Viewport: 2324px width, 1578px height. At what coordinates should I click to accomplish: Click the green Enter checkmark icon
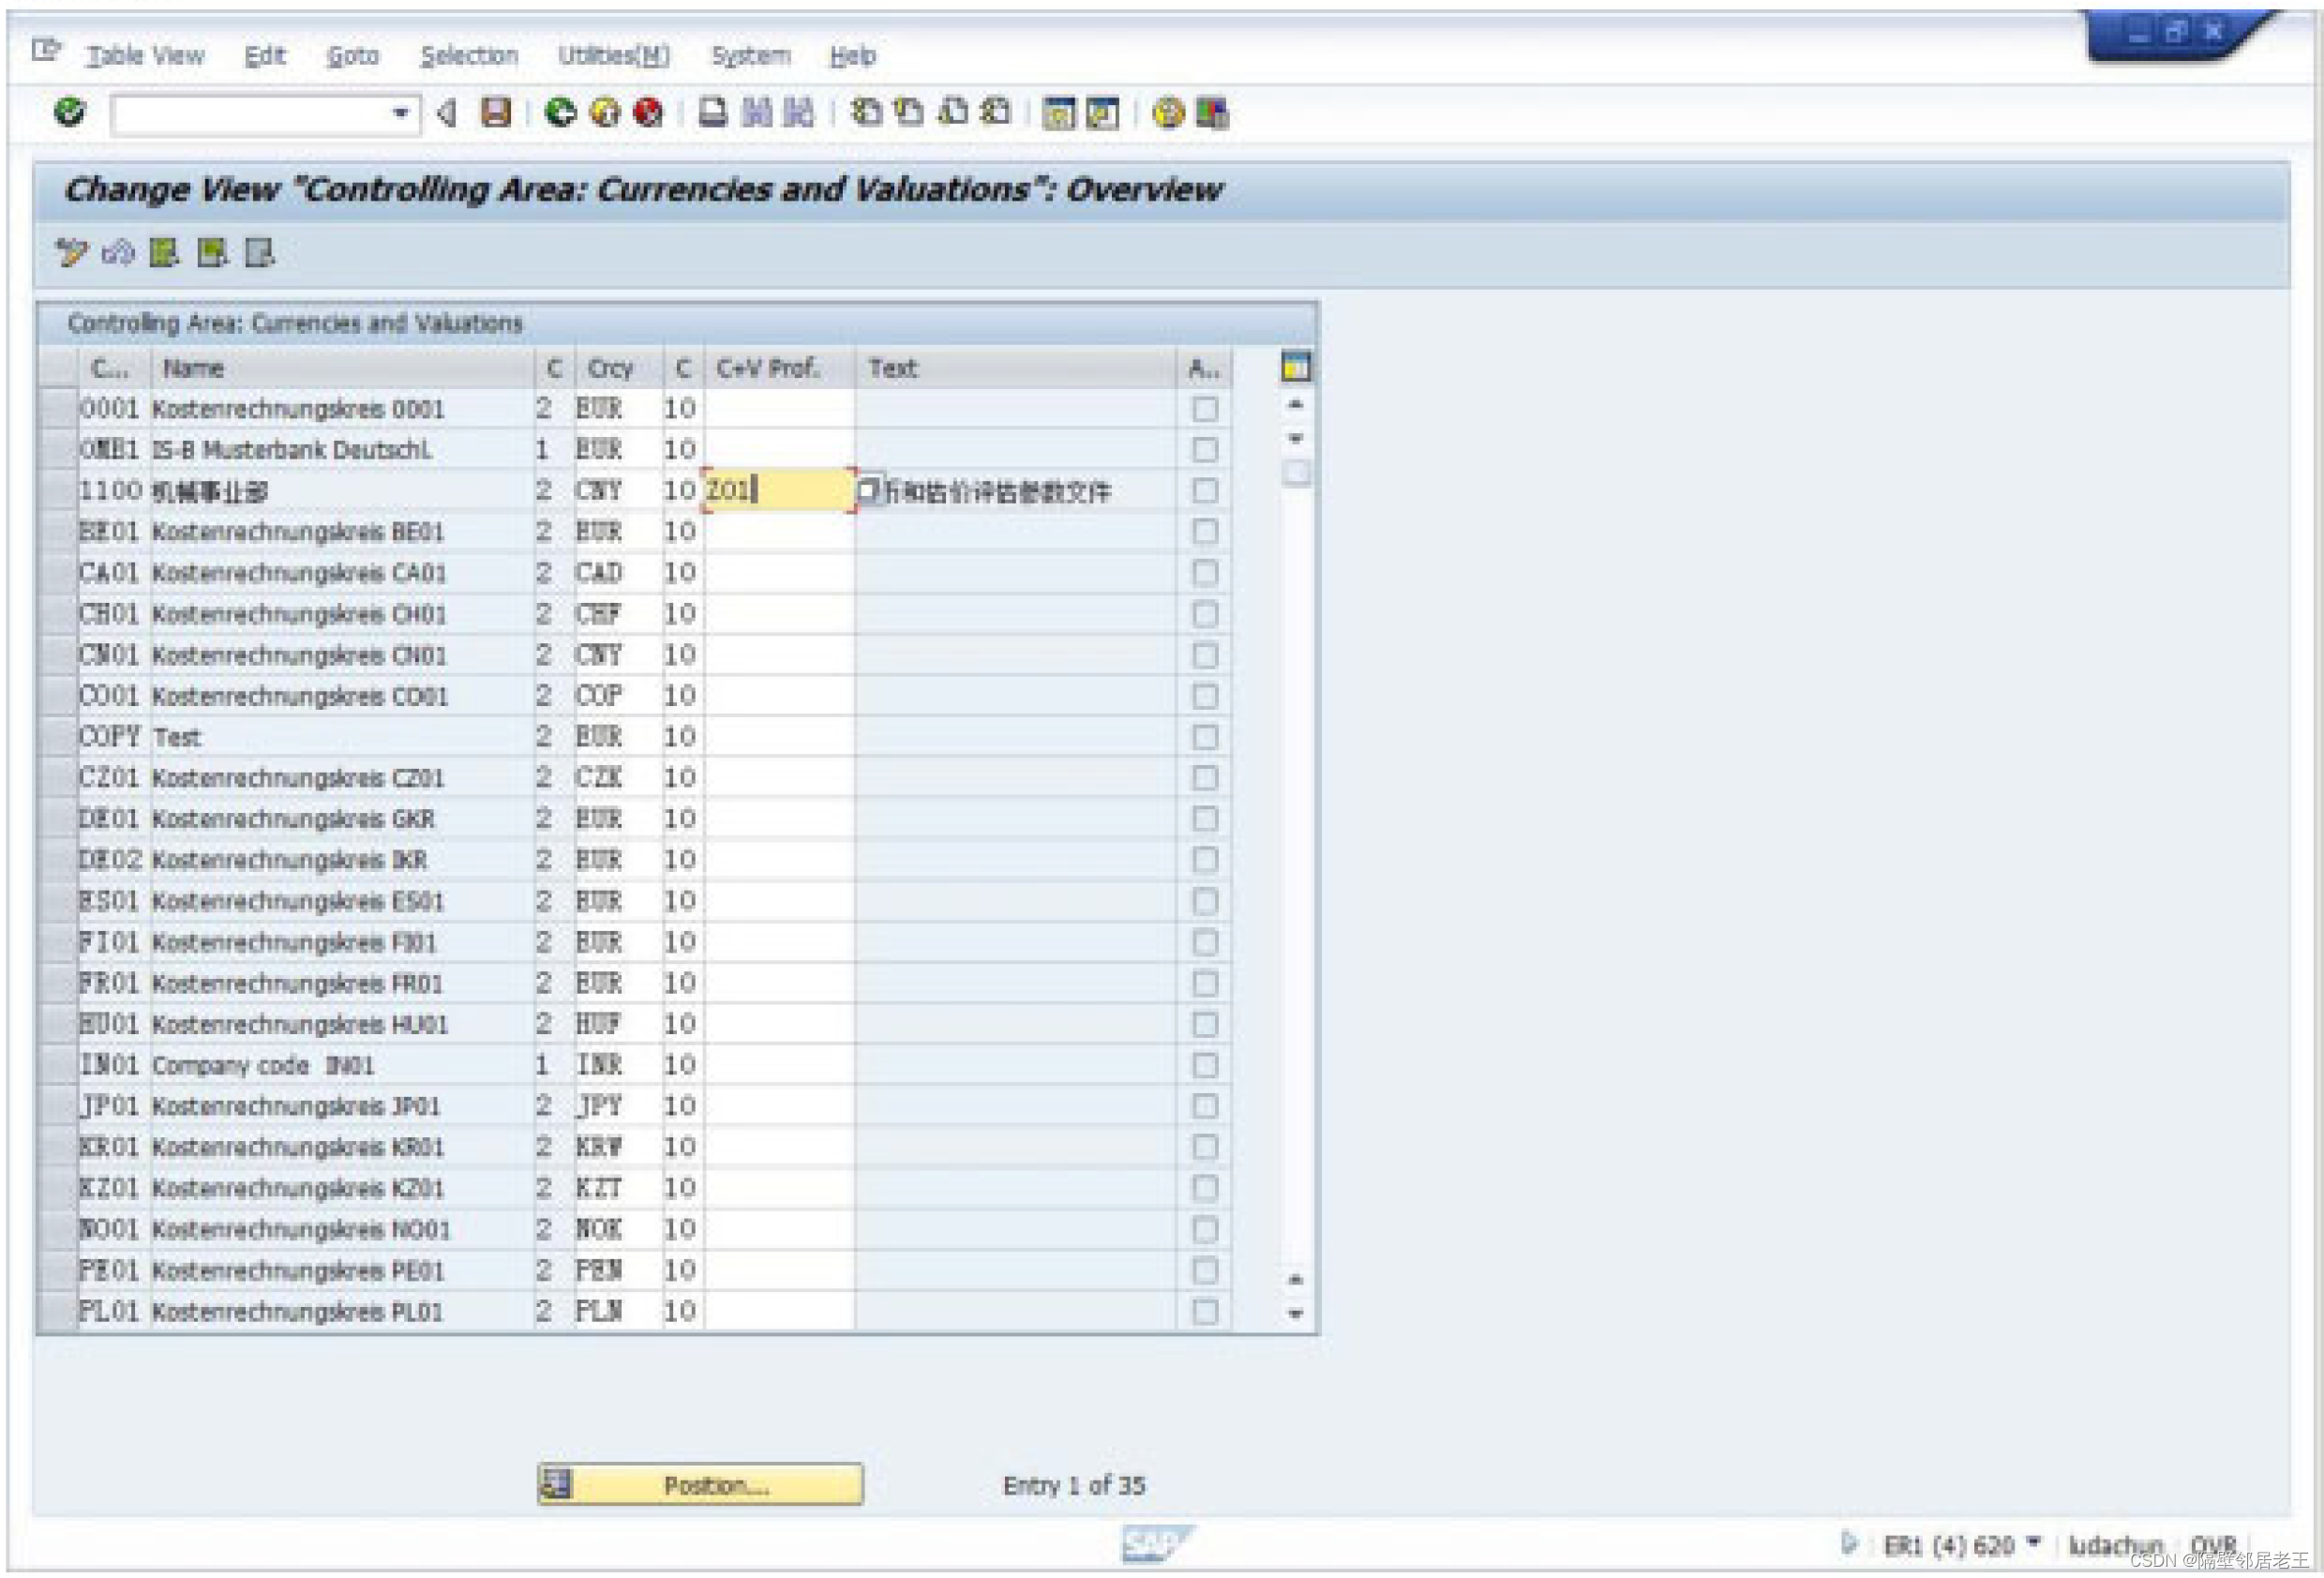click(69, 112)
